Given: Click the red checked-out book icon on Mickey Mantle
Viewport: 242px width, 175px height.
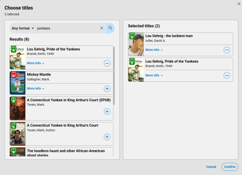Looking at the screenshot, I should [x=14, y=75].
